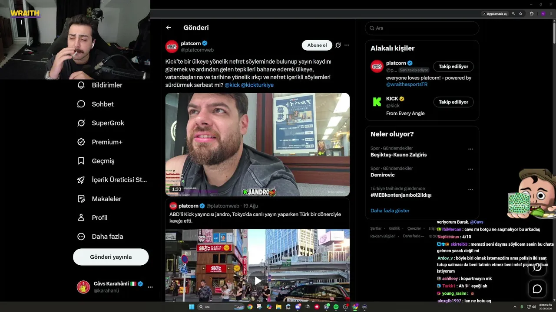Open Chrome from the taskbar
Image resolution: width=556 pixels, height=312 pixels.
pos(250,307)
